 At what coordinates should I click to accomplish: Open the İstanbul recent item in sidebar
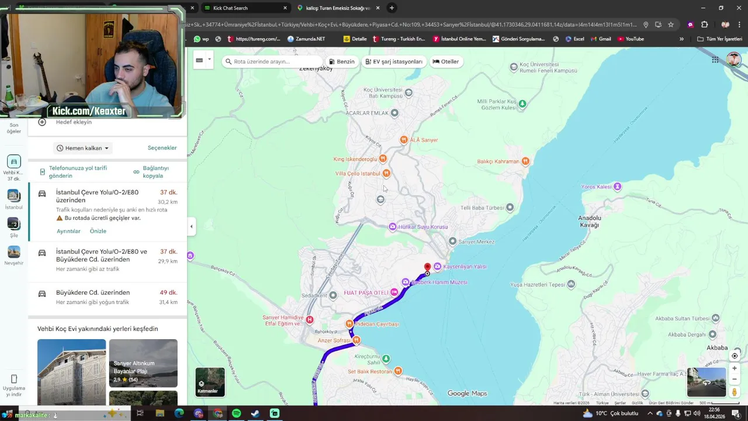click(x=14, y=199)
